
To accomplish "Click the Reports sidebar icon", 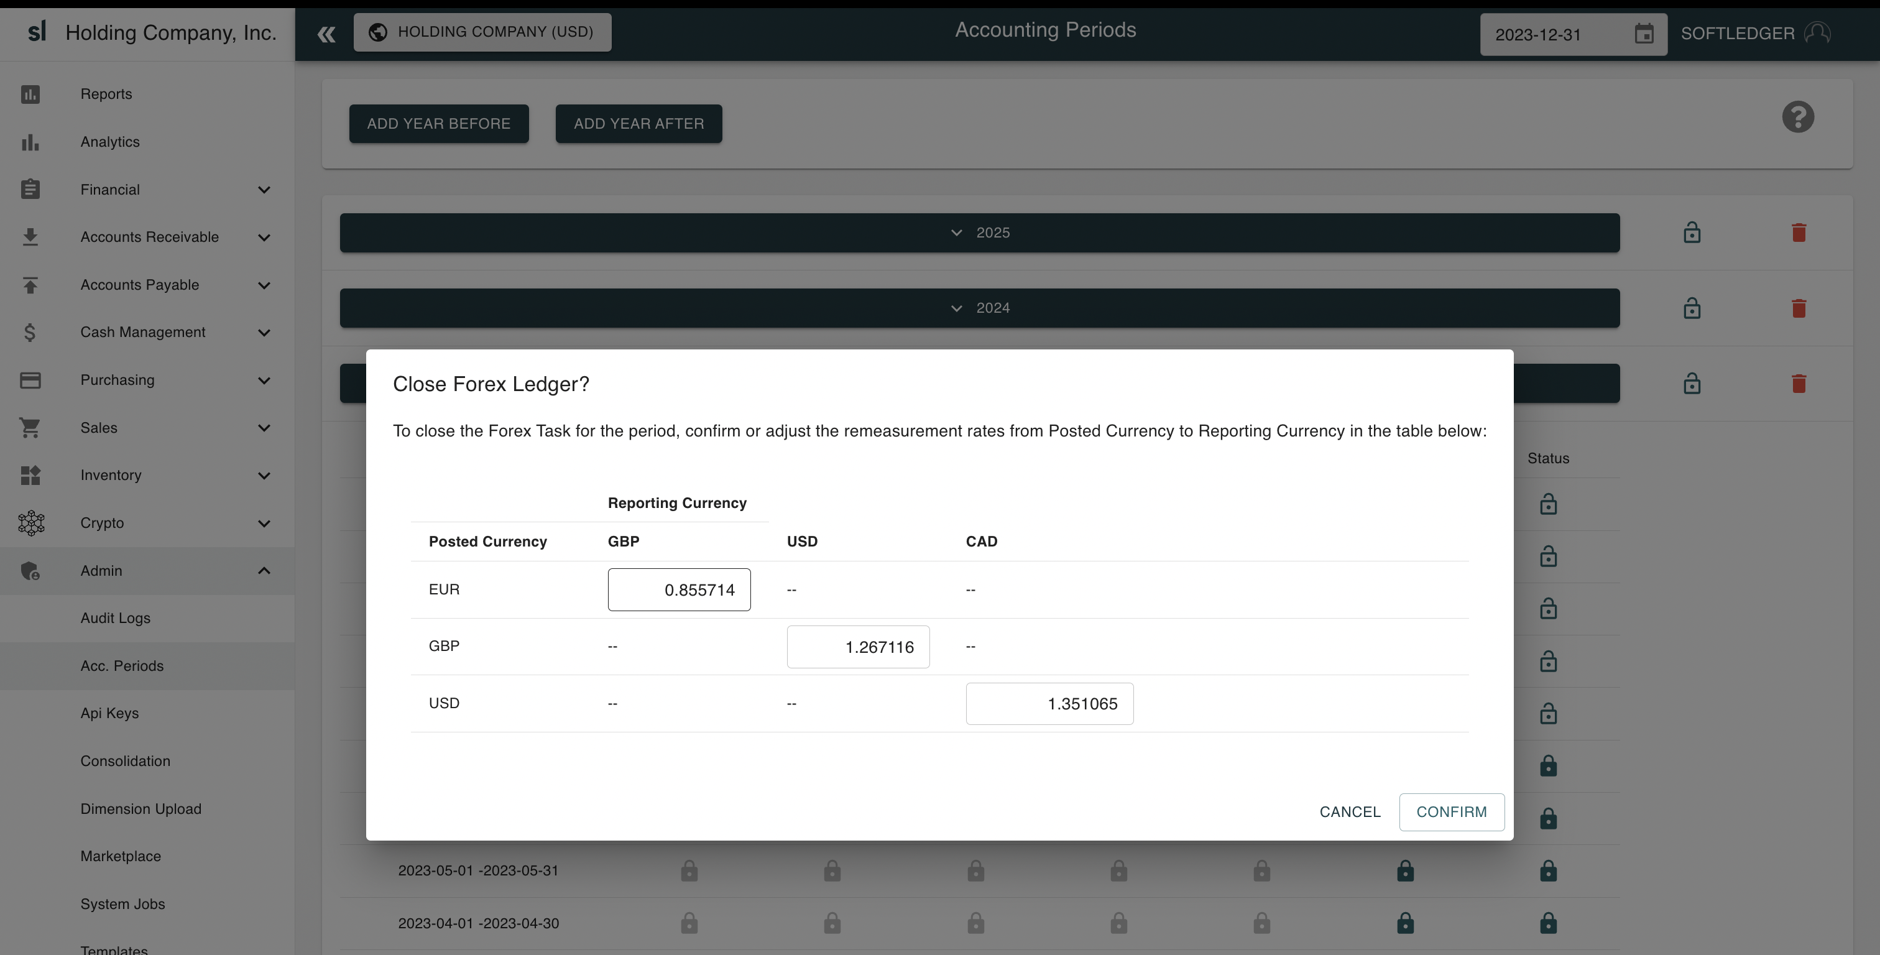I will (x=30, y=94).
